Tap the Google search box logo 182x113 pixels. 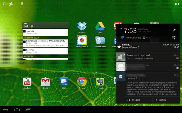8,4
